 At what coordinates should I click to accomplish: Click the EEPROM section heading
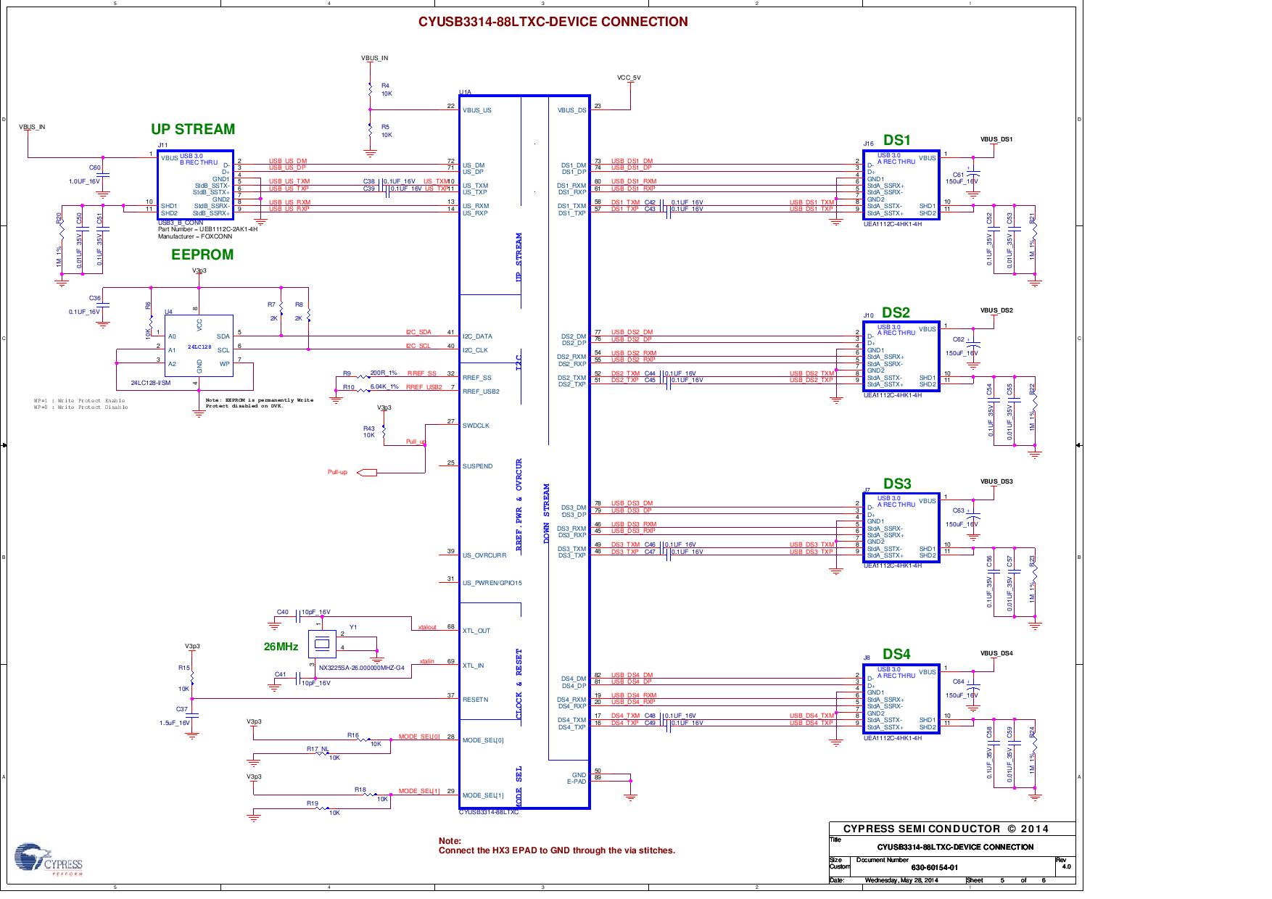[201, 255]
